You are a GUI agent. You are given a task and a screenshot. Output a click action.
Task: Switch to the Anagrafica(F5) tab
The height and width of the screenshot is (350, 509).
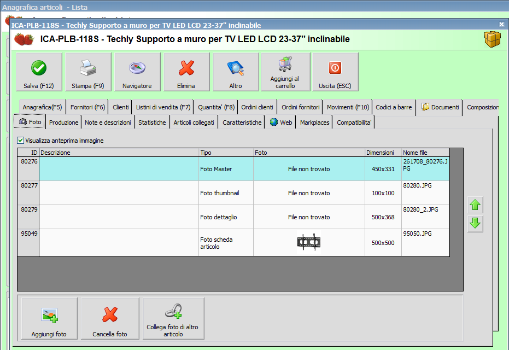pos(42,107)
